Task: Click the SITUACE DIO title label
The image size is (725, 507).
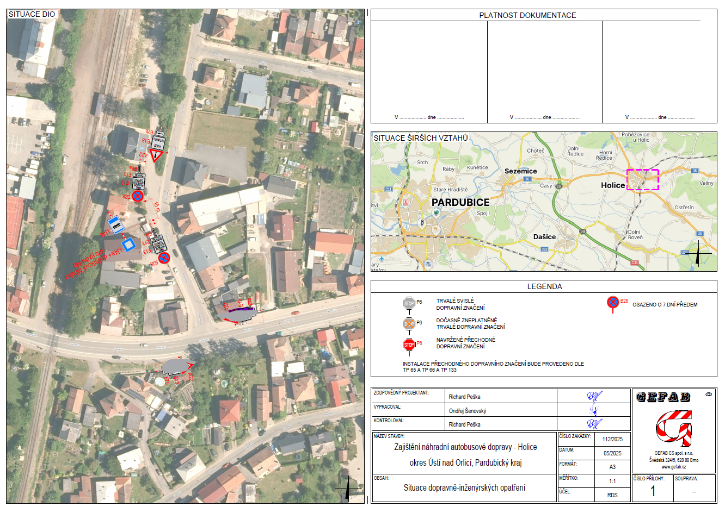Action: pyautogui.click(x=32, y=14)
